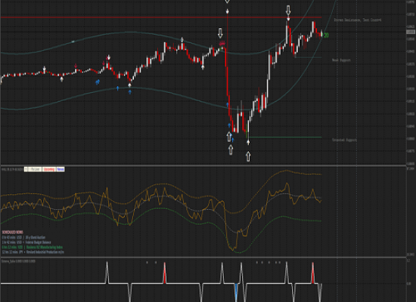Click the green 20 label beside the last candle
Image resolution: width=416 pixels, height=302 pixels.
pos(326,35)
